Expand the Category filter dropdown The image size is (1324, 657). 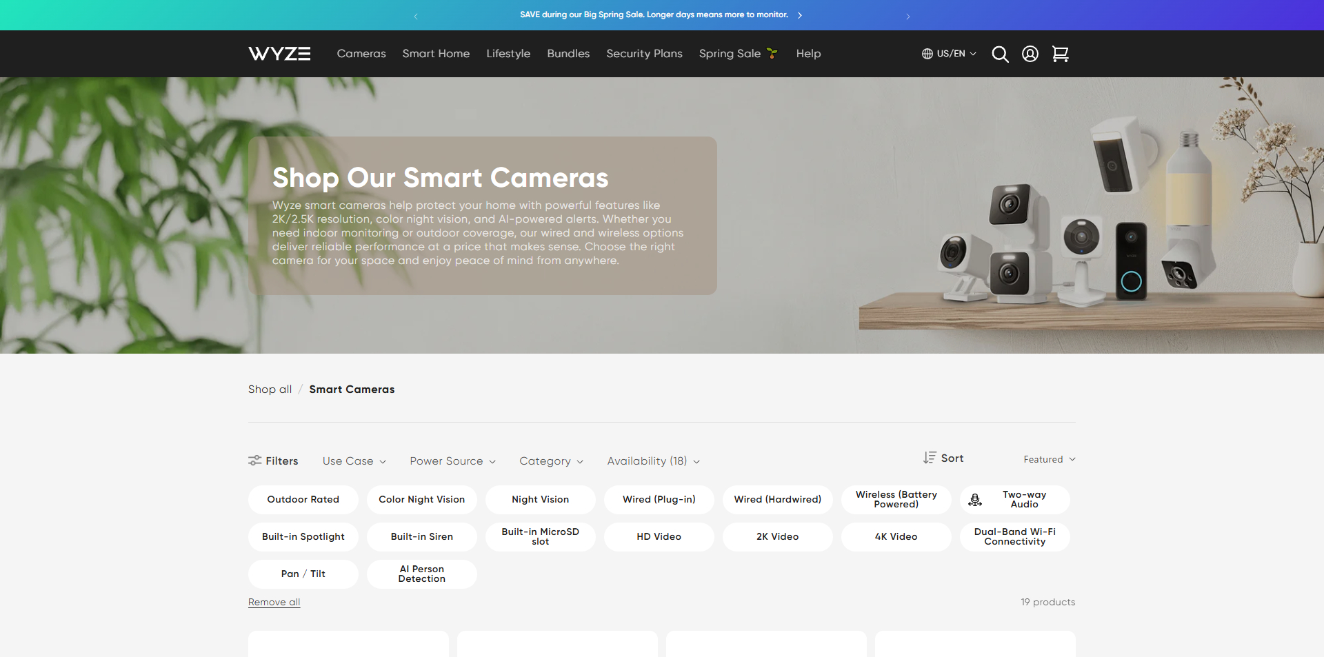(x=552, y=461)
